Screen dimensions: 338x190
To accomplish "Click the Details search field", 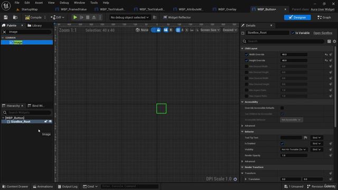I will pos(283,41).
